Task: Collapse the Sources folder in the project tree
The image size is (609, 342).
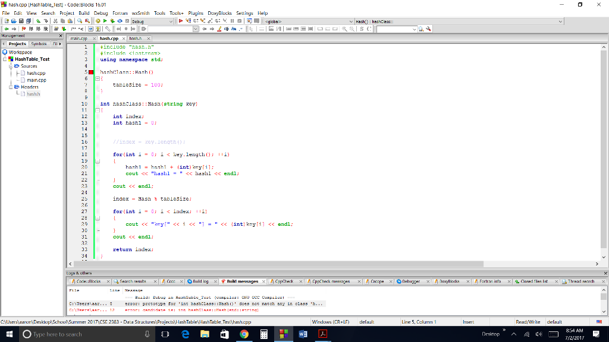Action: coord(11,66)
